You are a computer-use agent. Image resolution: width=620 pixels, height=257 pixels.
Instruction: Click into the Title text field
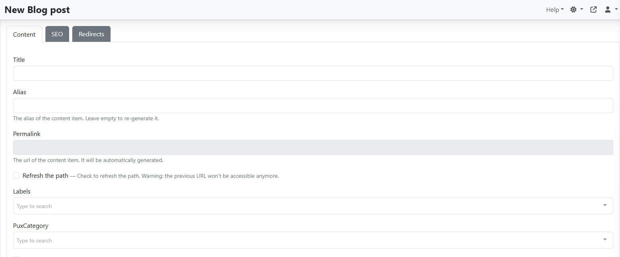click(x=313, y=73)
